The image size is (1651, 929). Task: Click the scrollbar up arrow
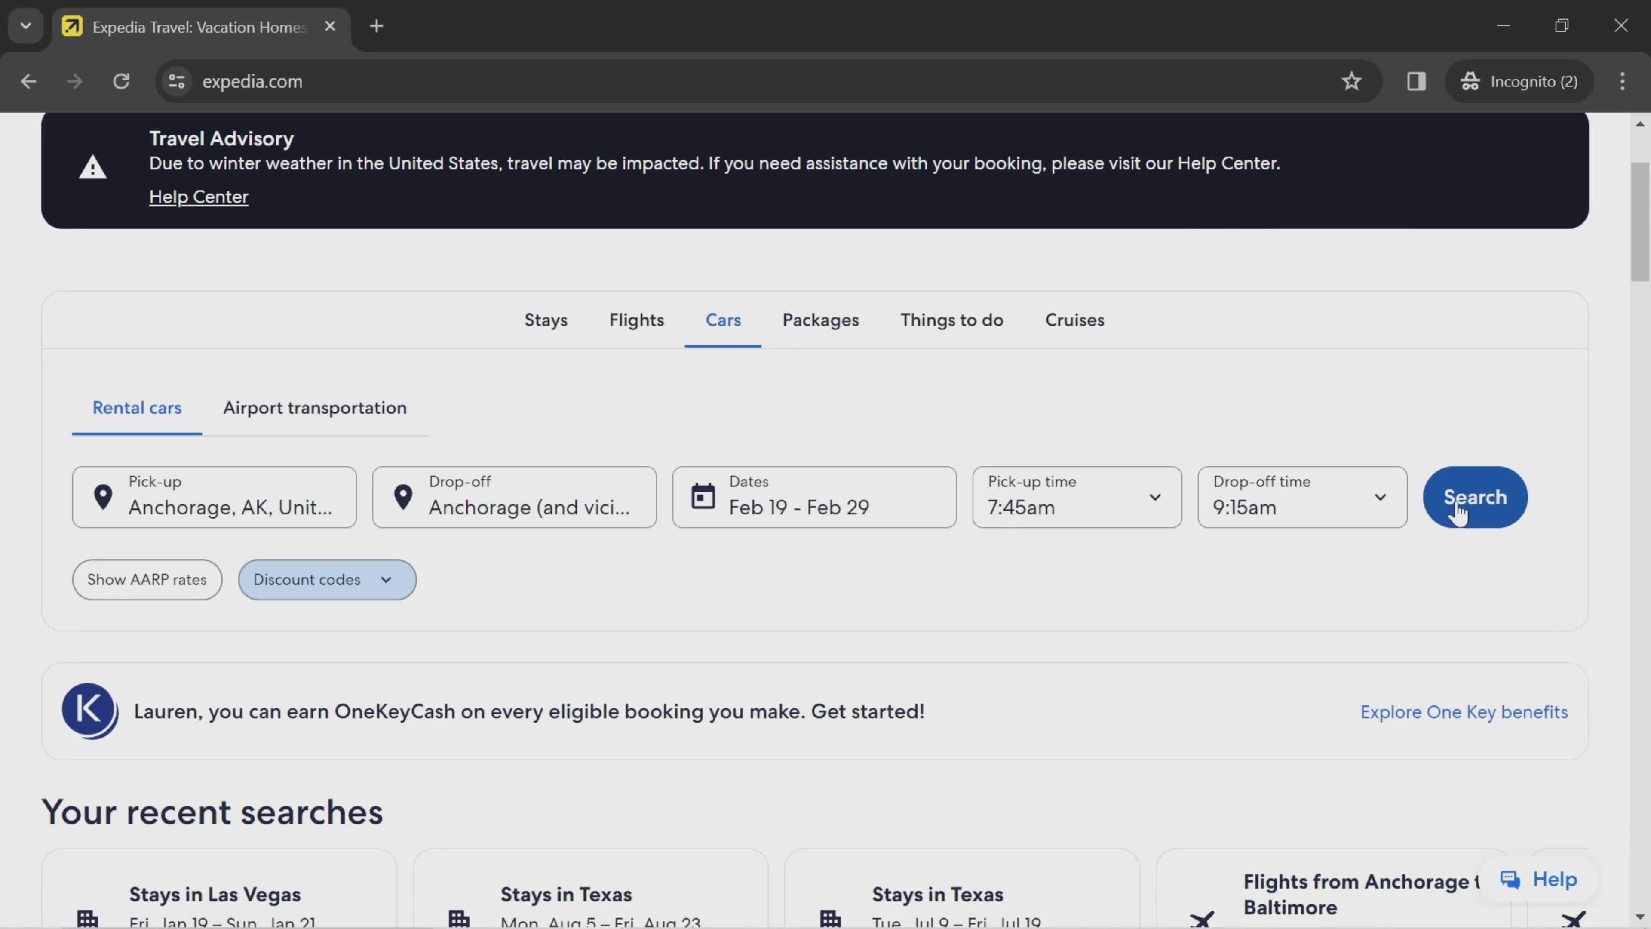[x=1640, y=124]
